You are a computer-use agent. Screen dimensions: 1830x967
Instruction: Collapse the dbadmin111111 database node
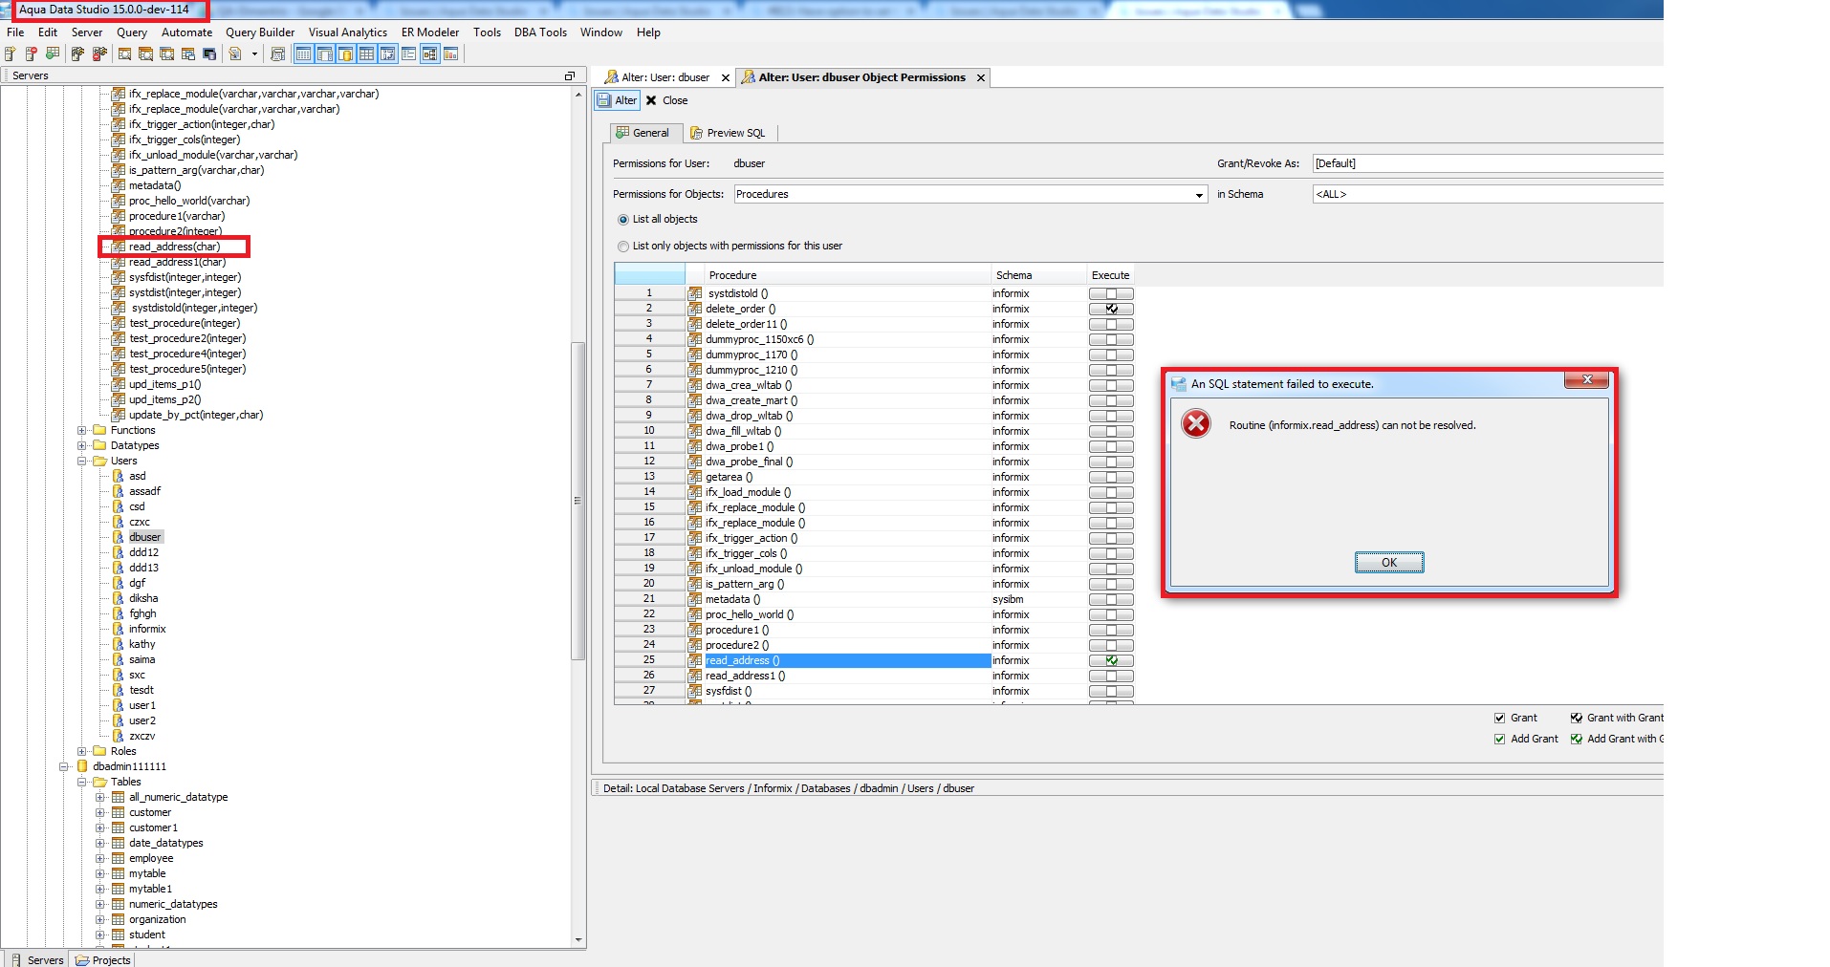64,766
